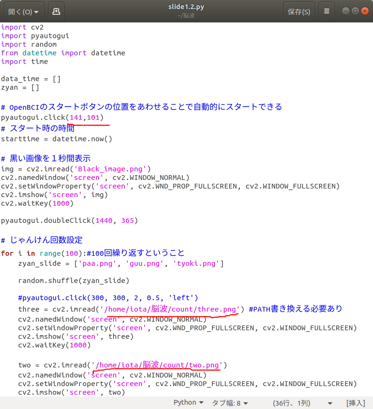
Task: Maximize the gedit window
Action: click(x=355, y=11)
